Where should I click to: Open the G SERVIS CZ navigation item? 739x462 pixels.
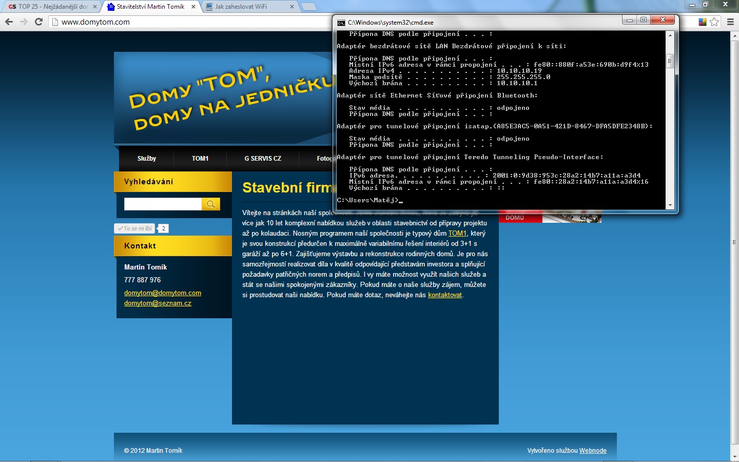[263, 159]
